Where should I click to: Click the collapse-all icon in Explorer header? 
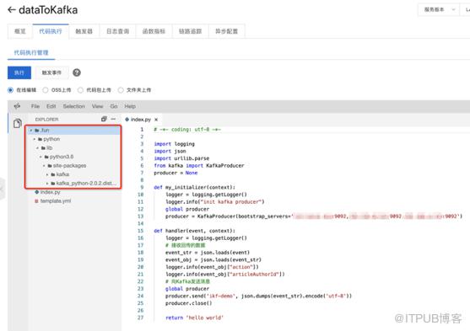(104, 119)
